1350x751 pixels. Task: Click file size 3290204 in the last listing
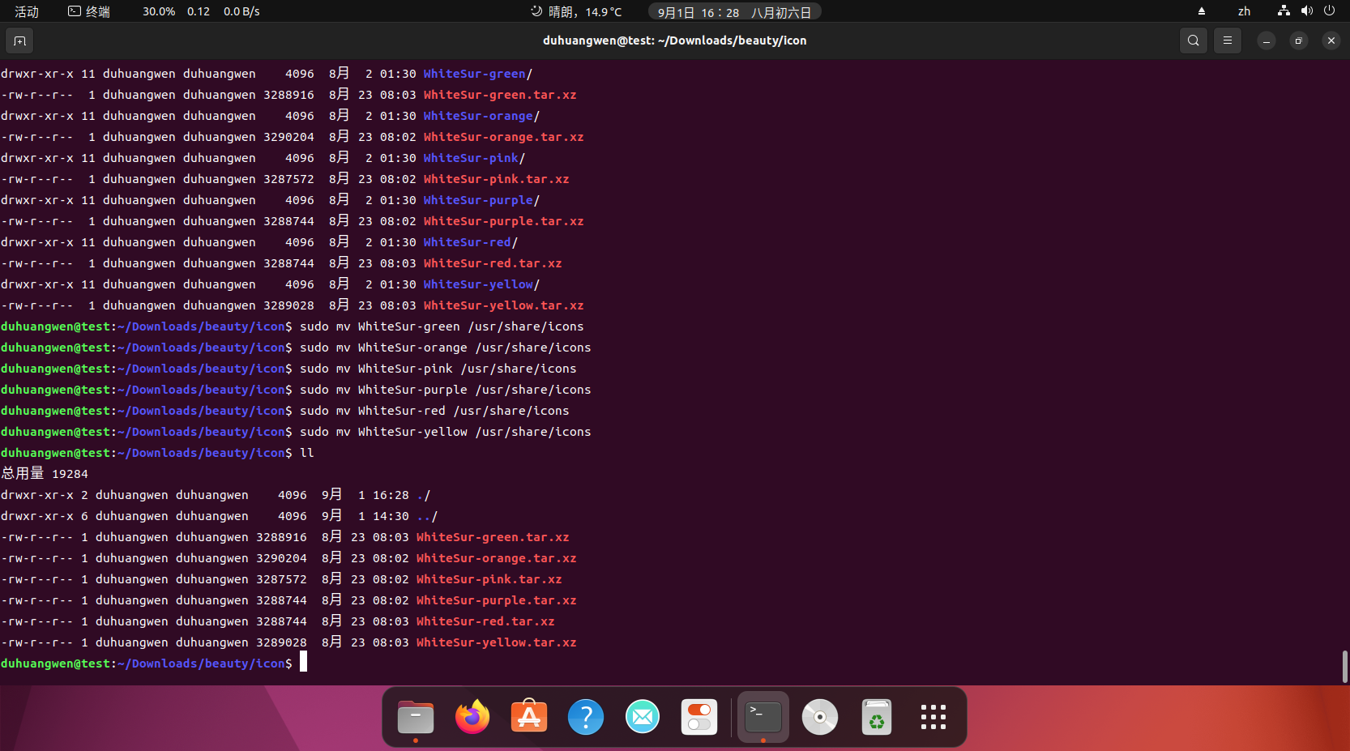click(x=281, y=558)
